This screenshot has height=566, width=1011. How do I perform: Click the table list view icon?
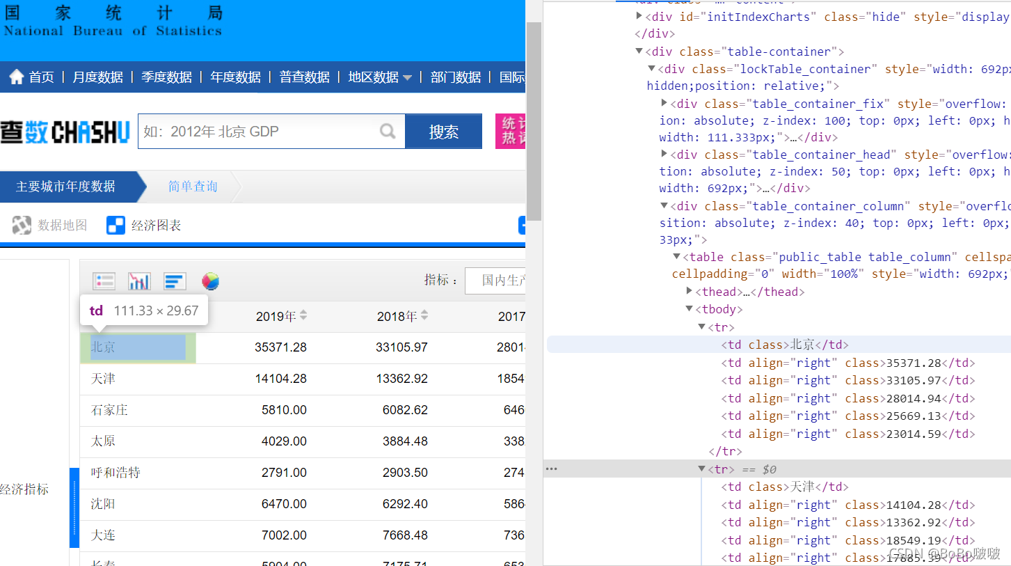[x=104, y=281]
